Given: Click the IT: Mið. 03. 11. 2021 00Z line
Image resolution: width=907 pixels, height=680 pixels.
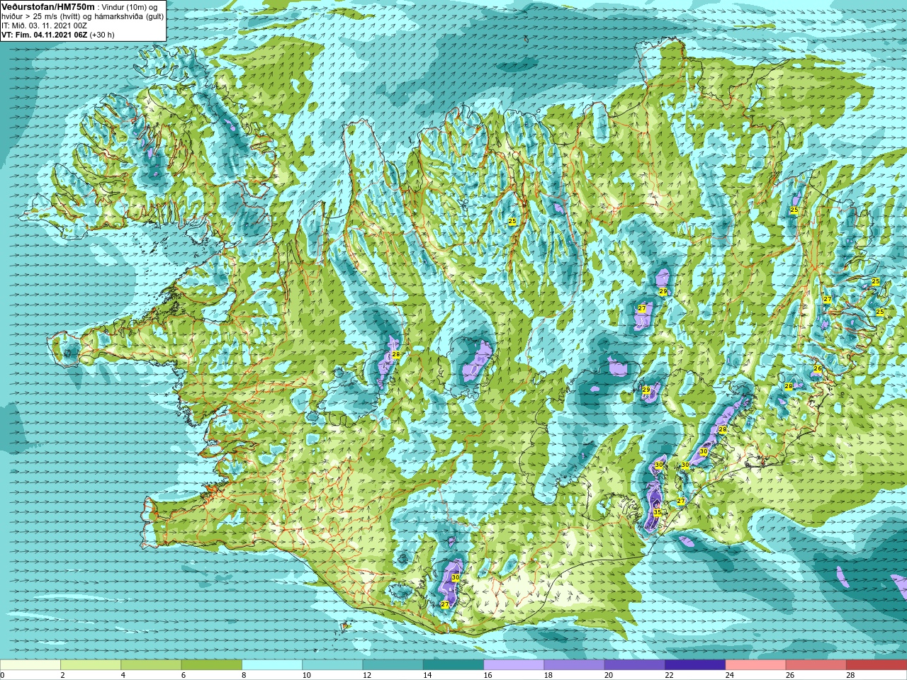Looking at the screenshot, I should pyautogui.click(x=44, y=25).
